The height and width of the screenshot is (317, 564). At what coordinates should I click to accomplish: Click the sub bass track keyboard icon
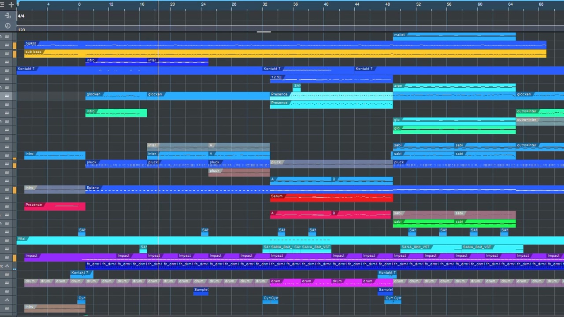pos(7,53)
